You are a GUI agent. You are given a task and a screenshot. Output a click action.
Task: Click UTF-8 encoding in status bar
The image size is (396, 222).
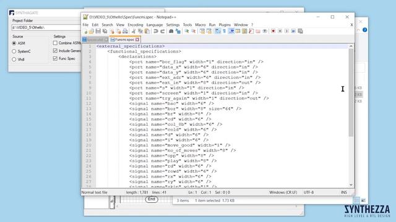click(x=309, y=192)
